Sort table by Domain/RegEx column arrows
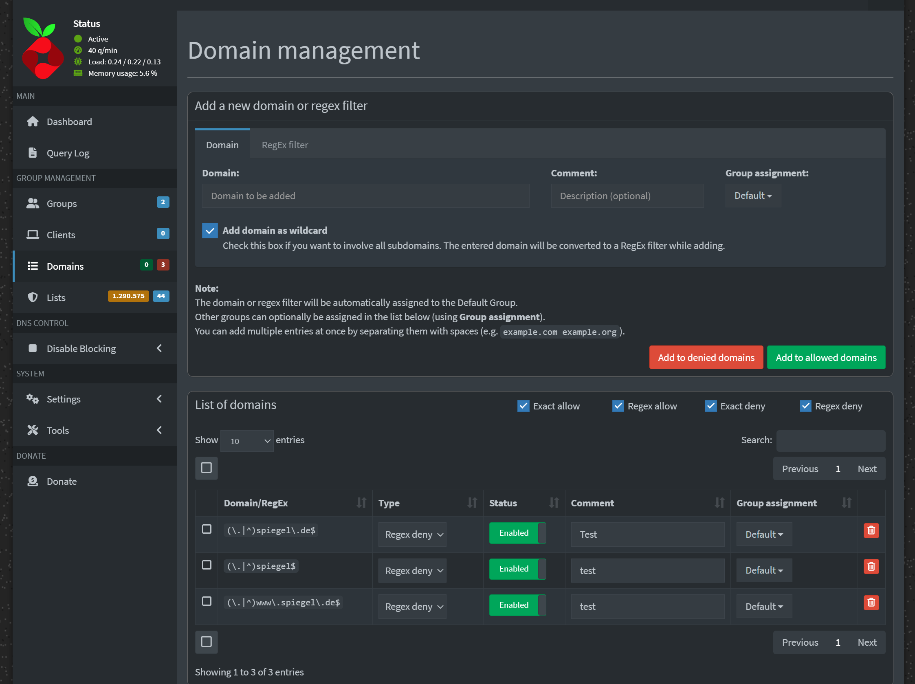Image resolution: width=915 pixels, height=684 pixels. pos(361,503)
